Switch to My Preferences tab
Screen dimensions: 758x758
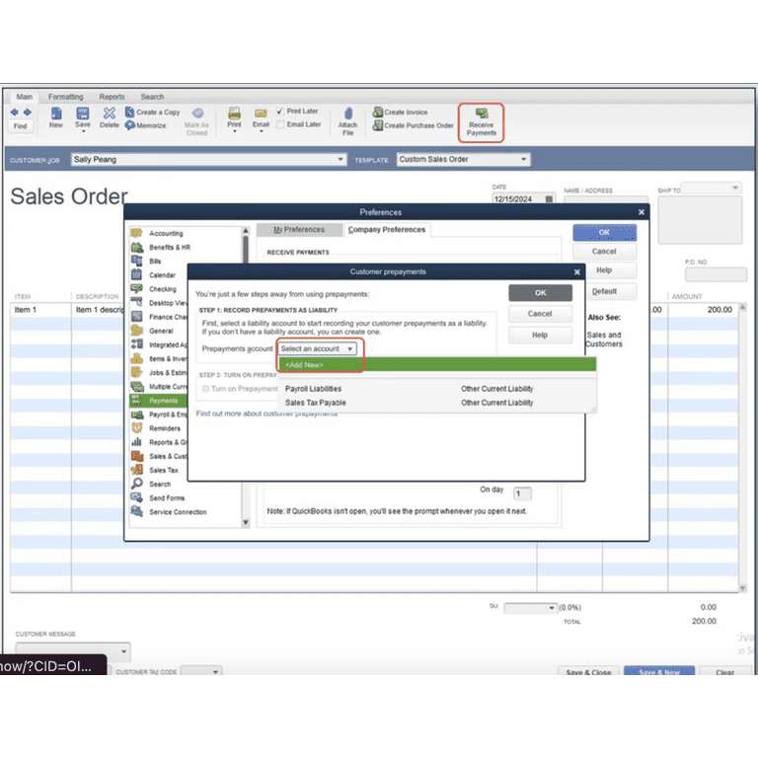[x=299, y=230]
